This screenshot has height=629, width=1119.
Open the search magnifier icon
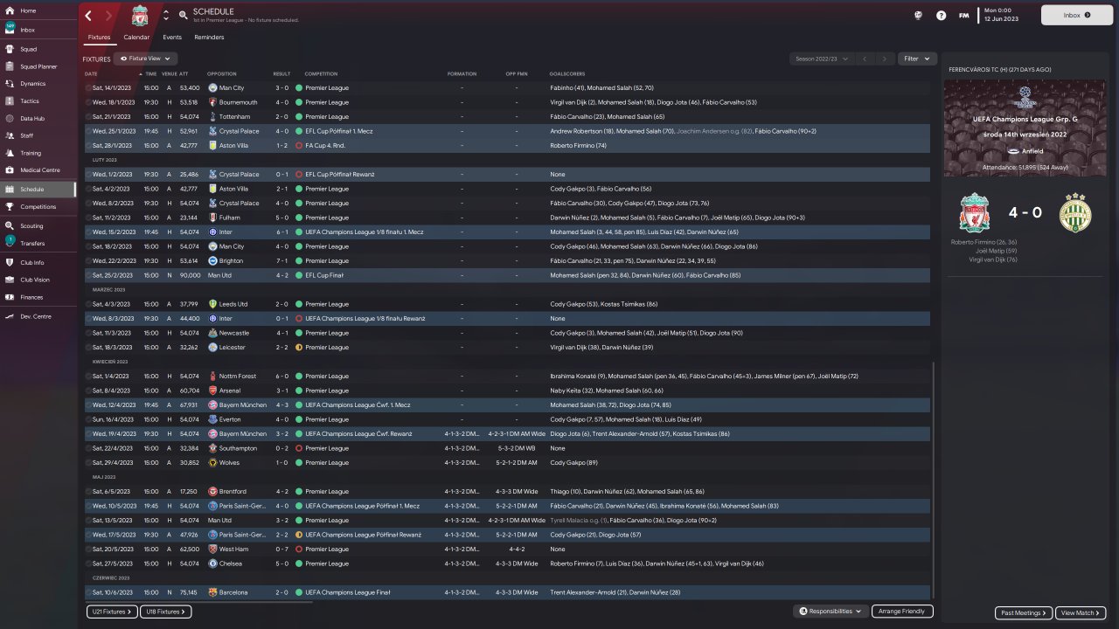click(183, 15)
